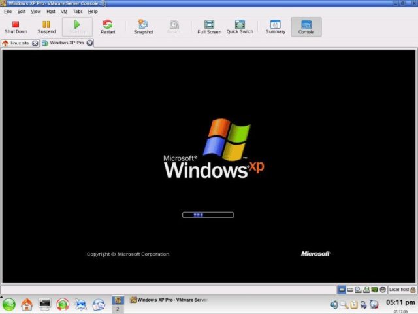Open the green SUSE start menu button
The width and height of the screenshot is (418, 314).
pos(8,305)
